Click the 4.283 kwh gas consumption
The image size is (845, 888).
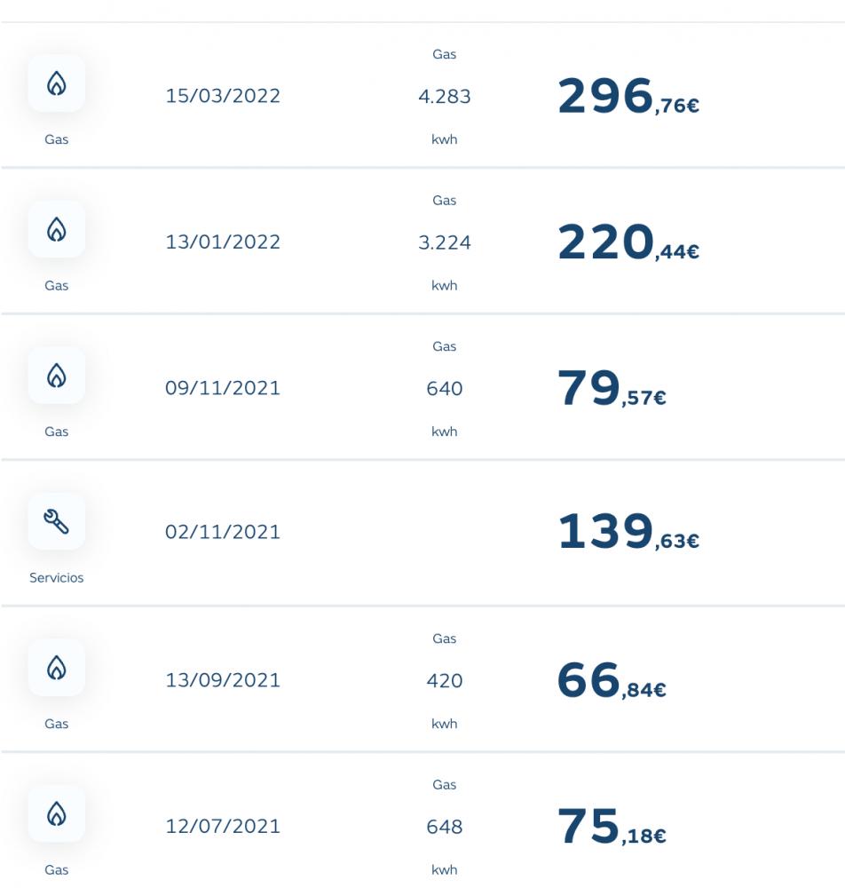pos(445,96)
